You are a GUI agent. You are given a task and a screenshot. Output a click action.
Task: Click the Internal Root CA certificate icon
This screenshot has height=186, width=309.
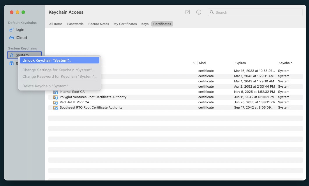(x=55, y=92)
